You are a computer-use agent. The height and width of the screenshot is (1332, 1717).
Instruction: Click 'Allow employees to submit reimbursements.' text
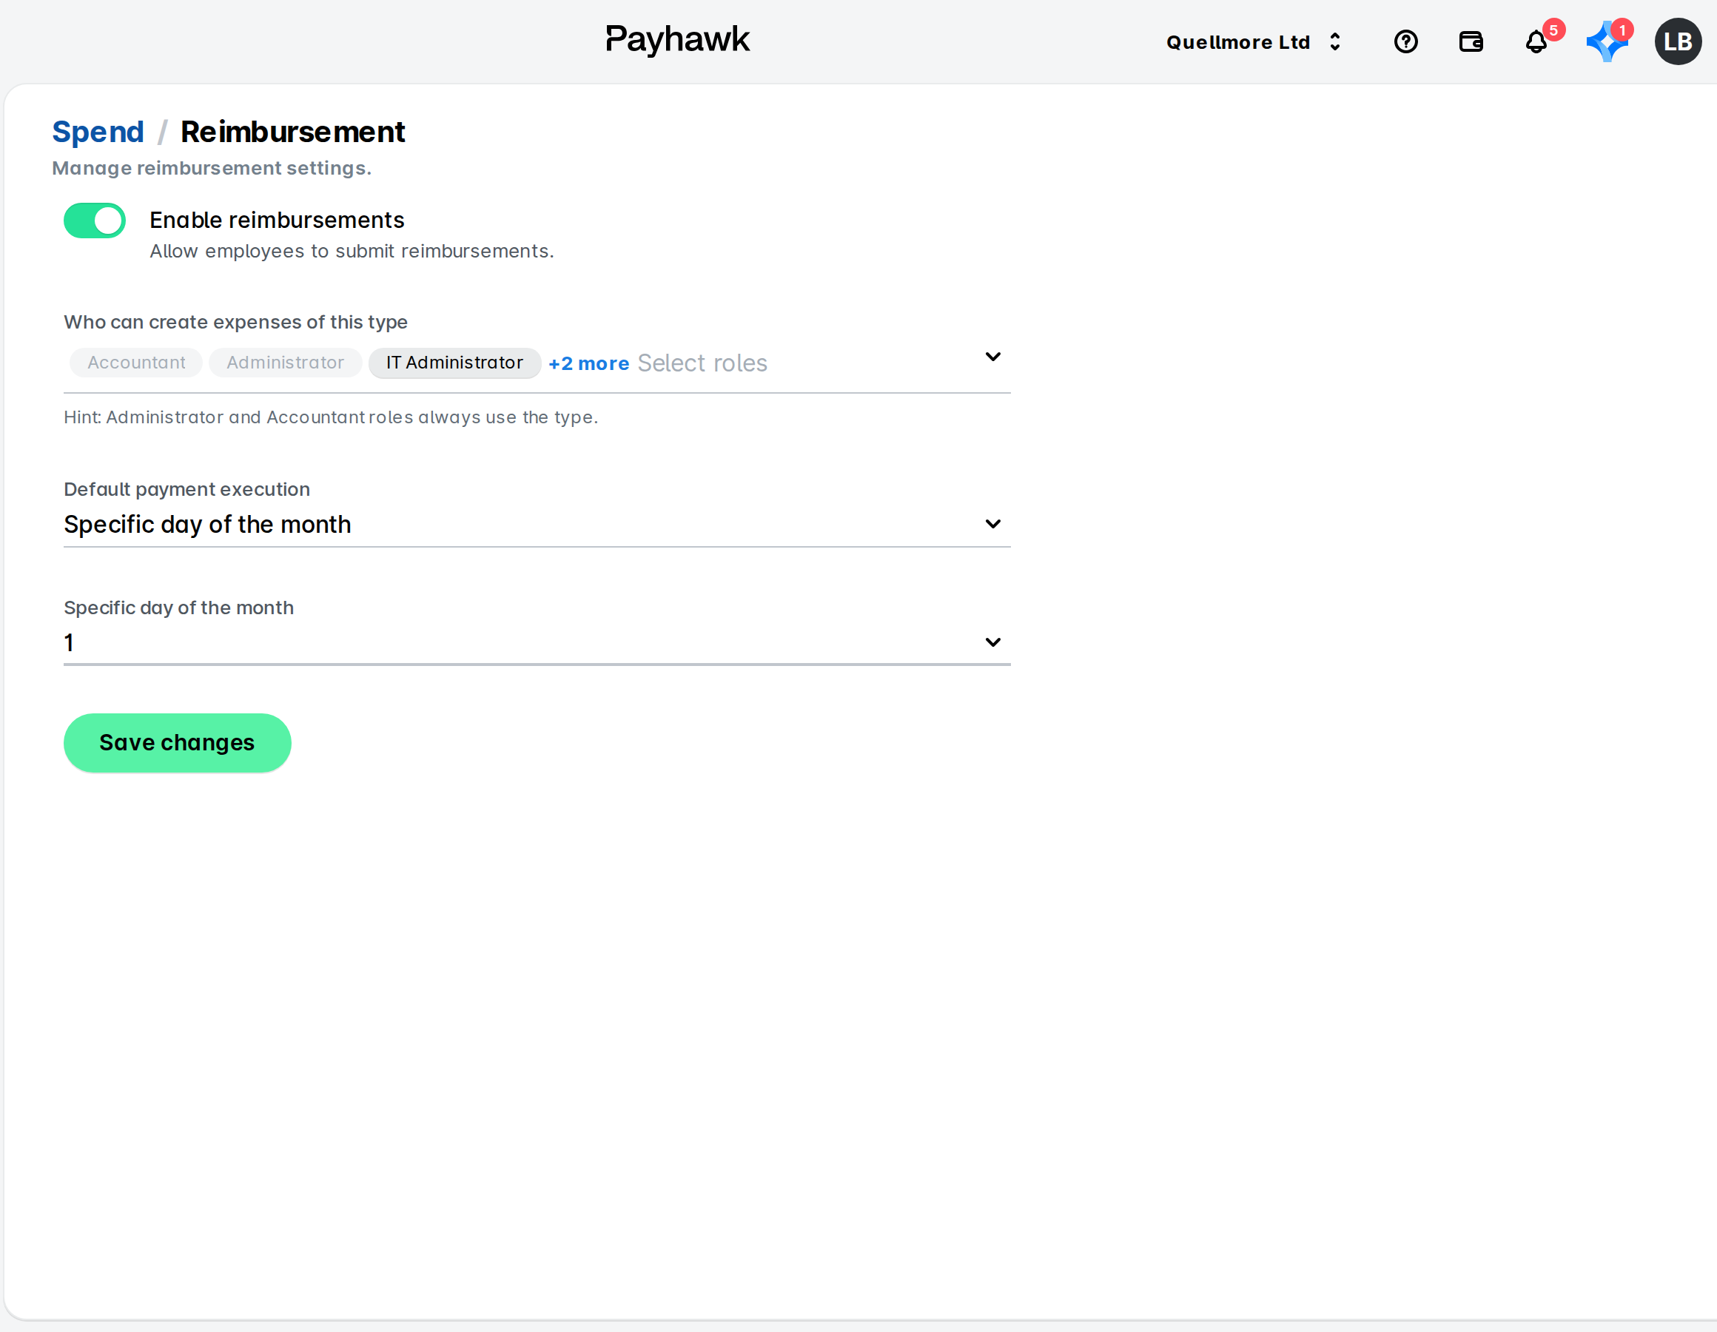352,251
